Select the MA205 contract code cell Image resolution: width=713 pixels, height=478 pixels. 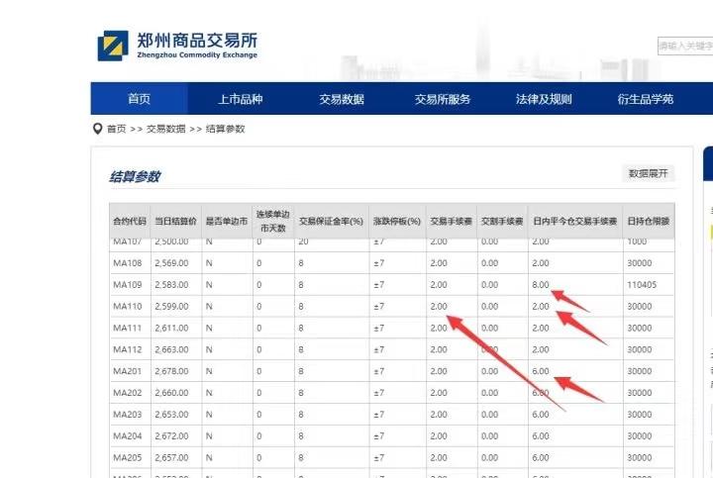128,457
